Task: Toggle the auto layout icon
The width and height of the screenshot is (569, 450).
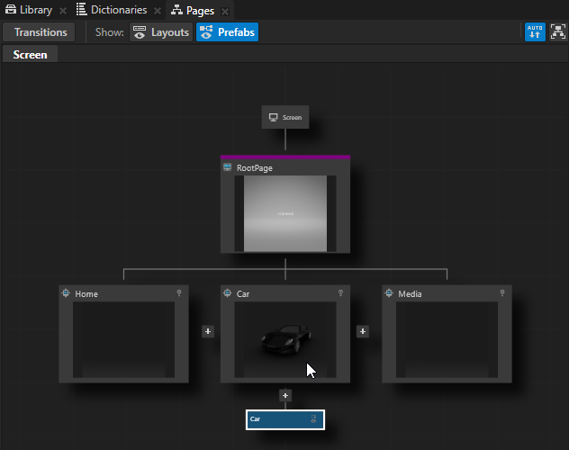Action: [x=535, y=32]
